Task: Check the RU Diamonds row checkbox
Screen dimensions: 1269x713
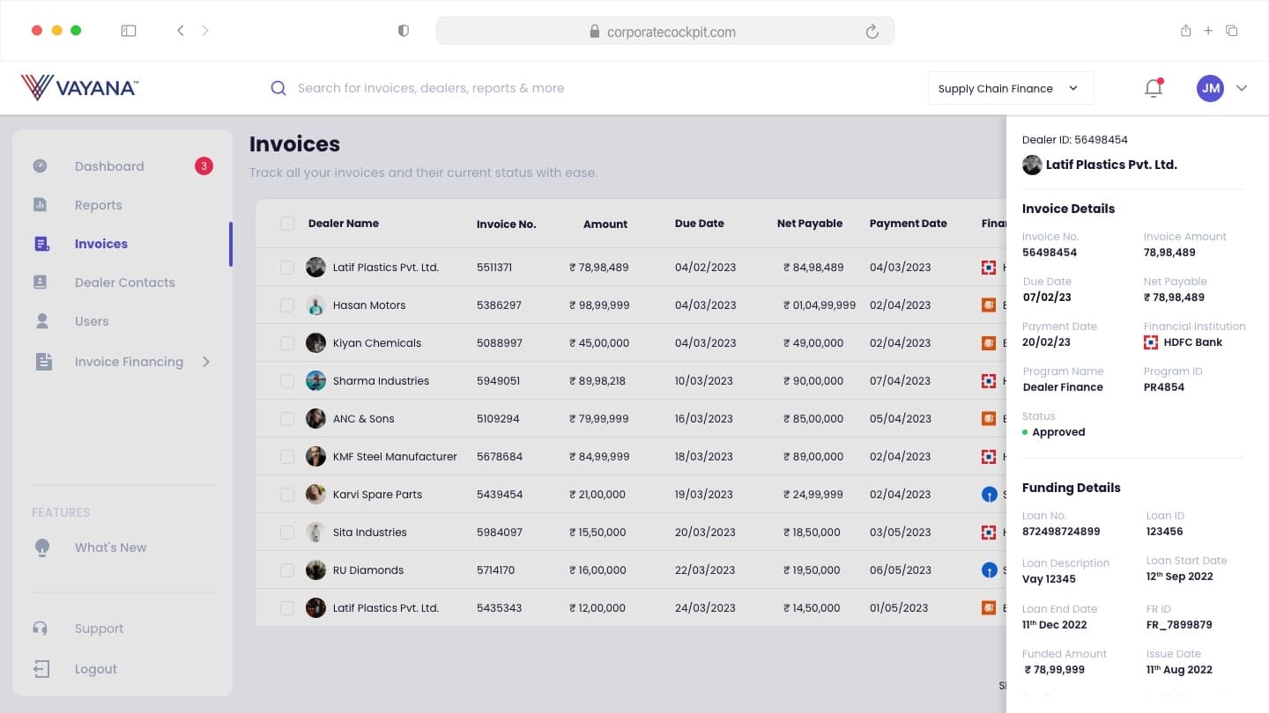Action: point(287,570)
